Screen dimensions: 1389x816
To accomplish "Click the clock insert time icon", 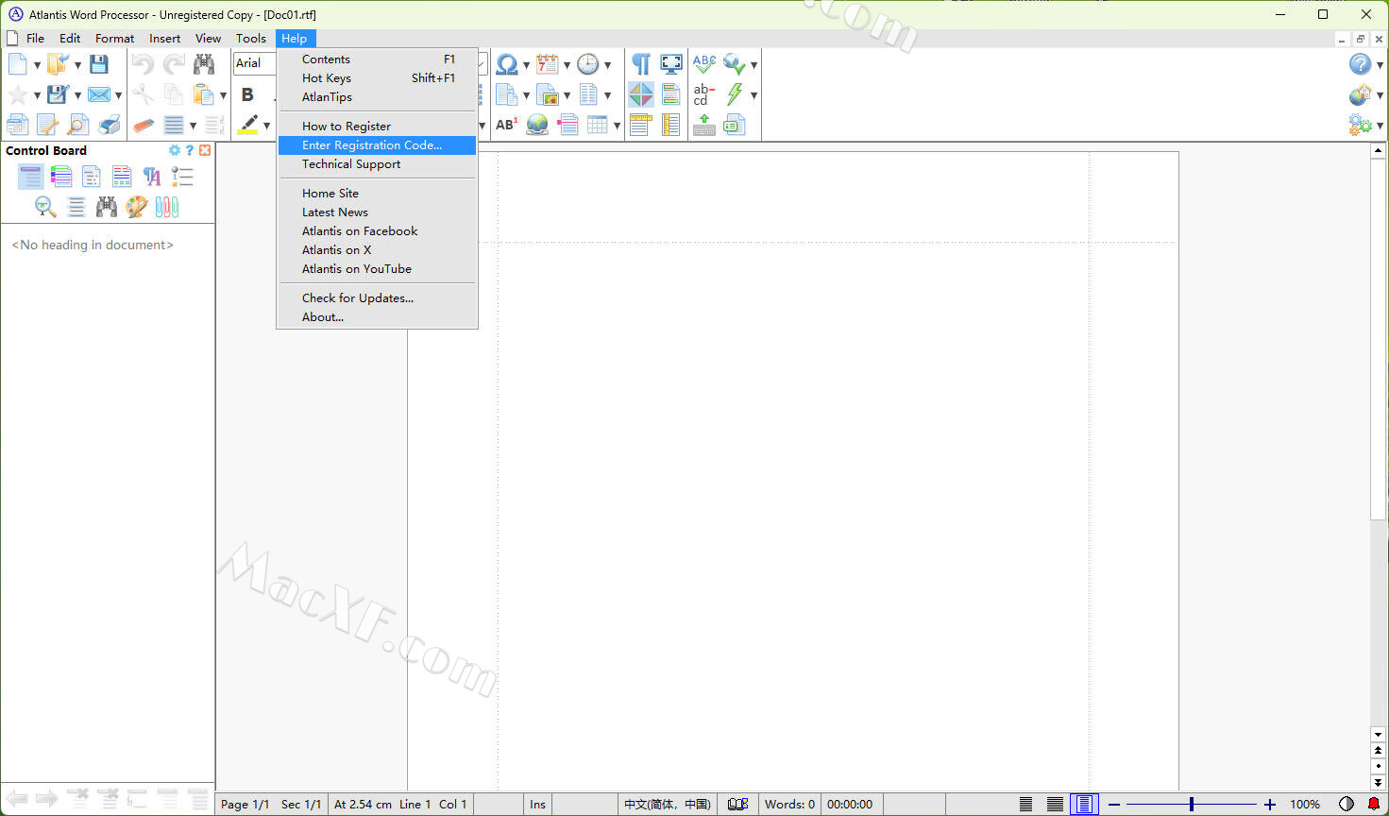I will click(588, 64).
